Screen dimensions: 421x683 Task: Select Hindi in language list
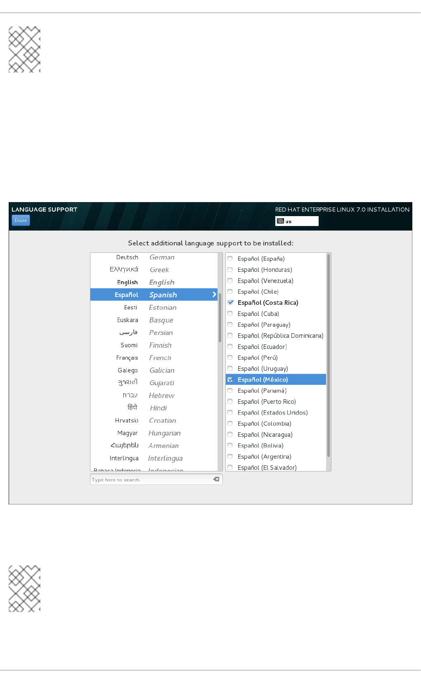tap(154, 408)
